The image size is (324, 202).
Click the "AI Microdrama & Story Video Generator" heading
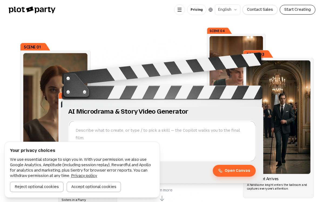(128, 112)
